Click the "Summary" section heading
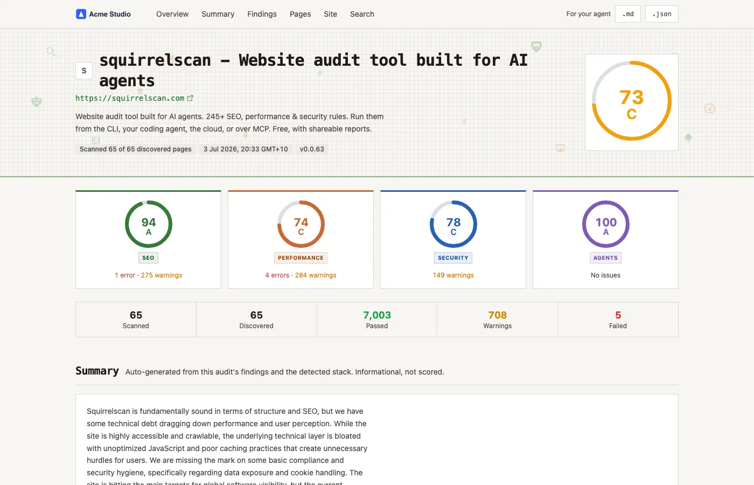The width and height of the screenshot is (754, 485). [x=97, y=371]
